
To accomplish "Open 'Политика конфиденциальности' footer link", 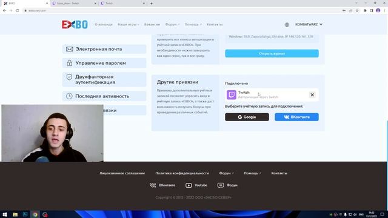I will pos(182,173).
